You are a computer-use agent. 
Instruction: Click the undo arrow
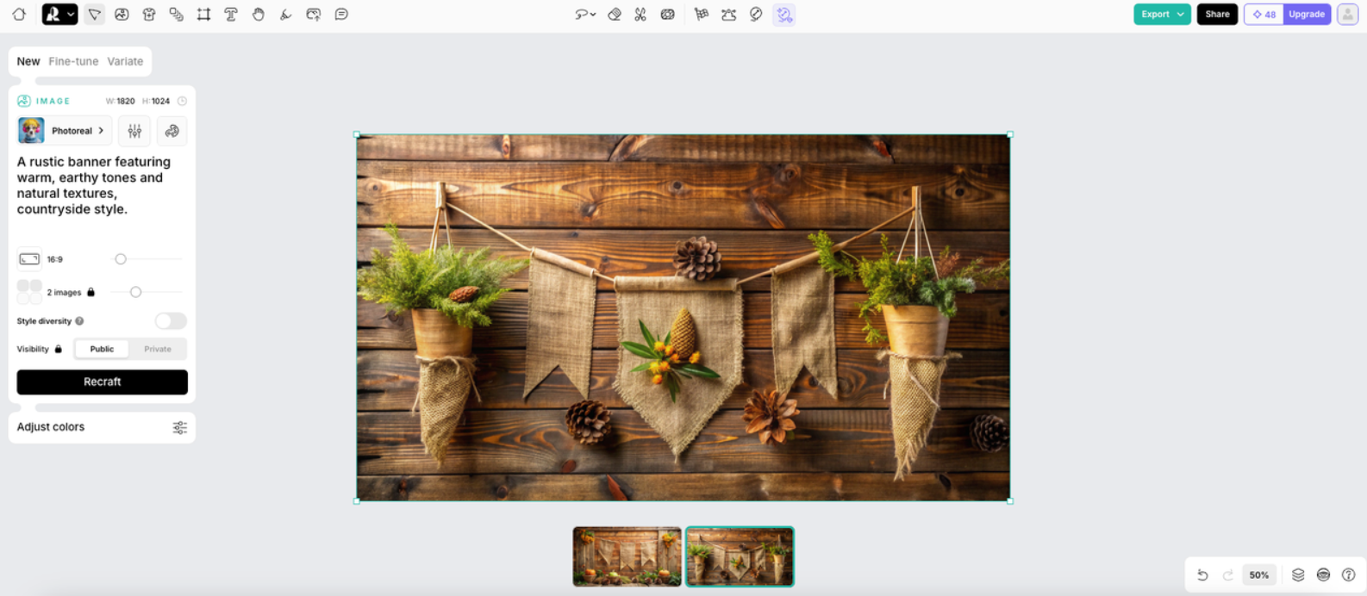pos(1202,574)
